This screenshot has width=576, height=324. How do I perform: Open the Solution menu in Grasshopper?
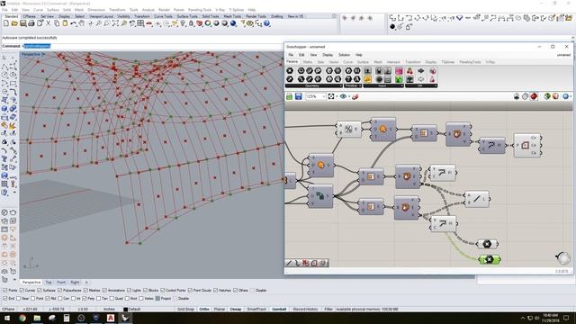(x=344, y=55)
